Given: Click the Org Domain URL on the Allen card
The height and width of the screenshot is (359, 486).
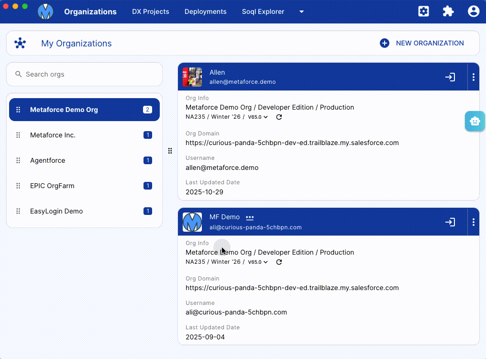Looking at the screenshot, I should tap(292, 143).
